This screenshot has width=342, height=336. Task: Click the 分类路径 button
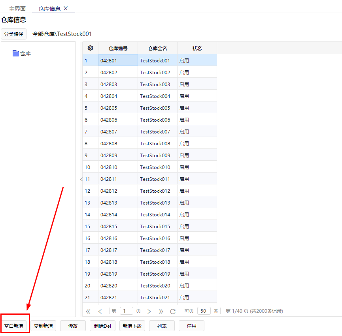tap(13, 34)
